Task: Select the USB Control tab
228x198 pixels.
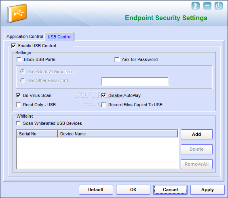Action: coord(59,37)
